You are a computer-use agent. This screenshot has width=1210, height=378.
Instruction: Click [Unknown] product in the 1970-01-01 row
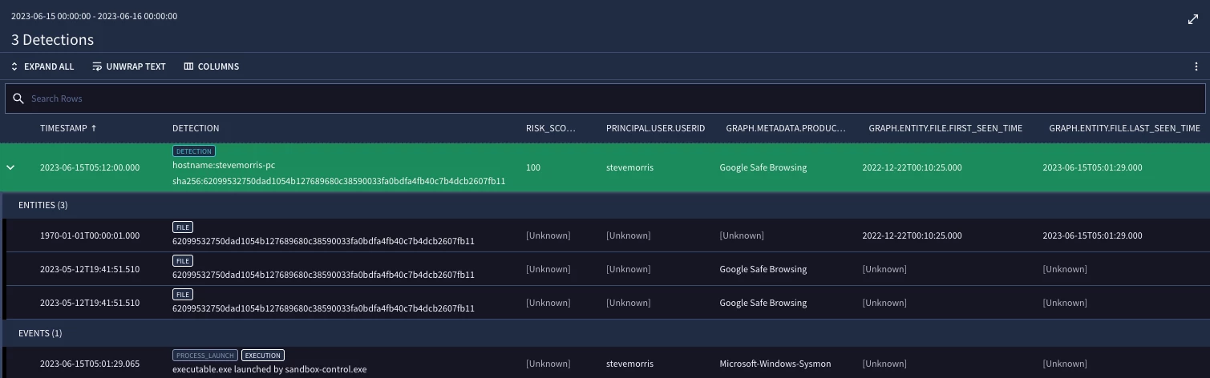coord(742,235)
